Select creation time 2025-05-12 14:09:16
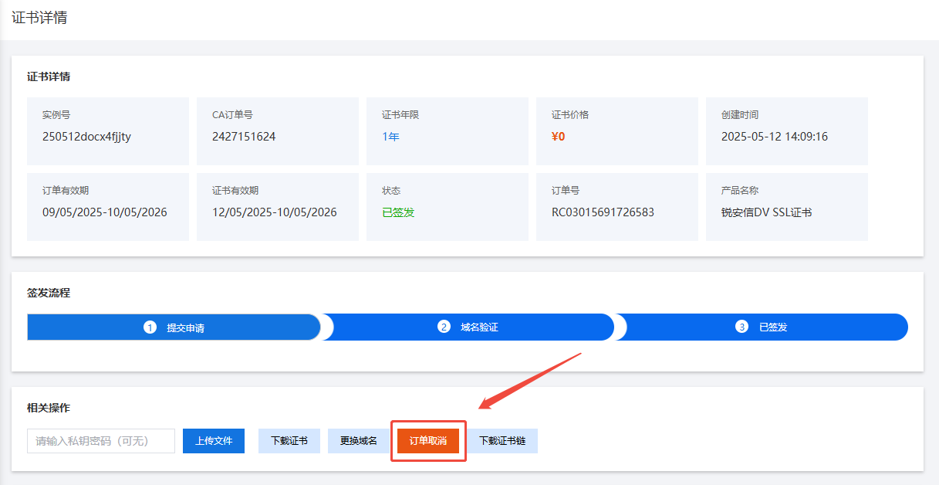 pos(774,137)
